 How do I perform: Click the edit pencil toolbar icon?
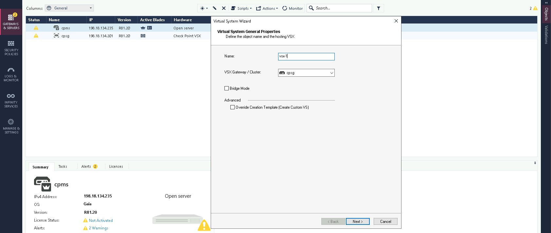coord(215,8)
